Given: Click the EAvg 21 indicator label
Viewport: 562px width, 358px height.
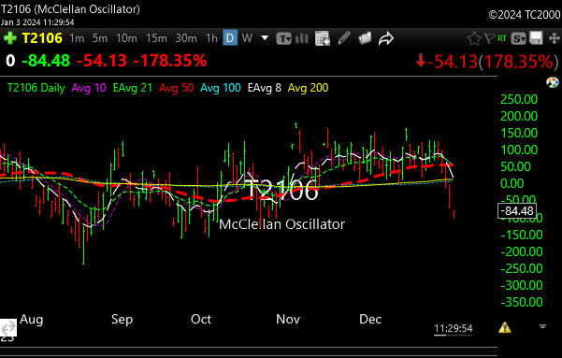Looking at the screenshot, I should click(133, 88).
